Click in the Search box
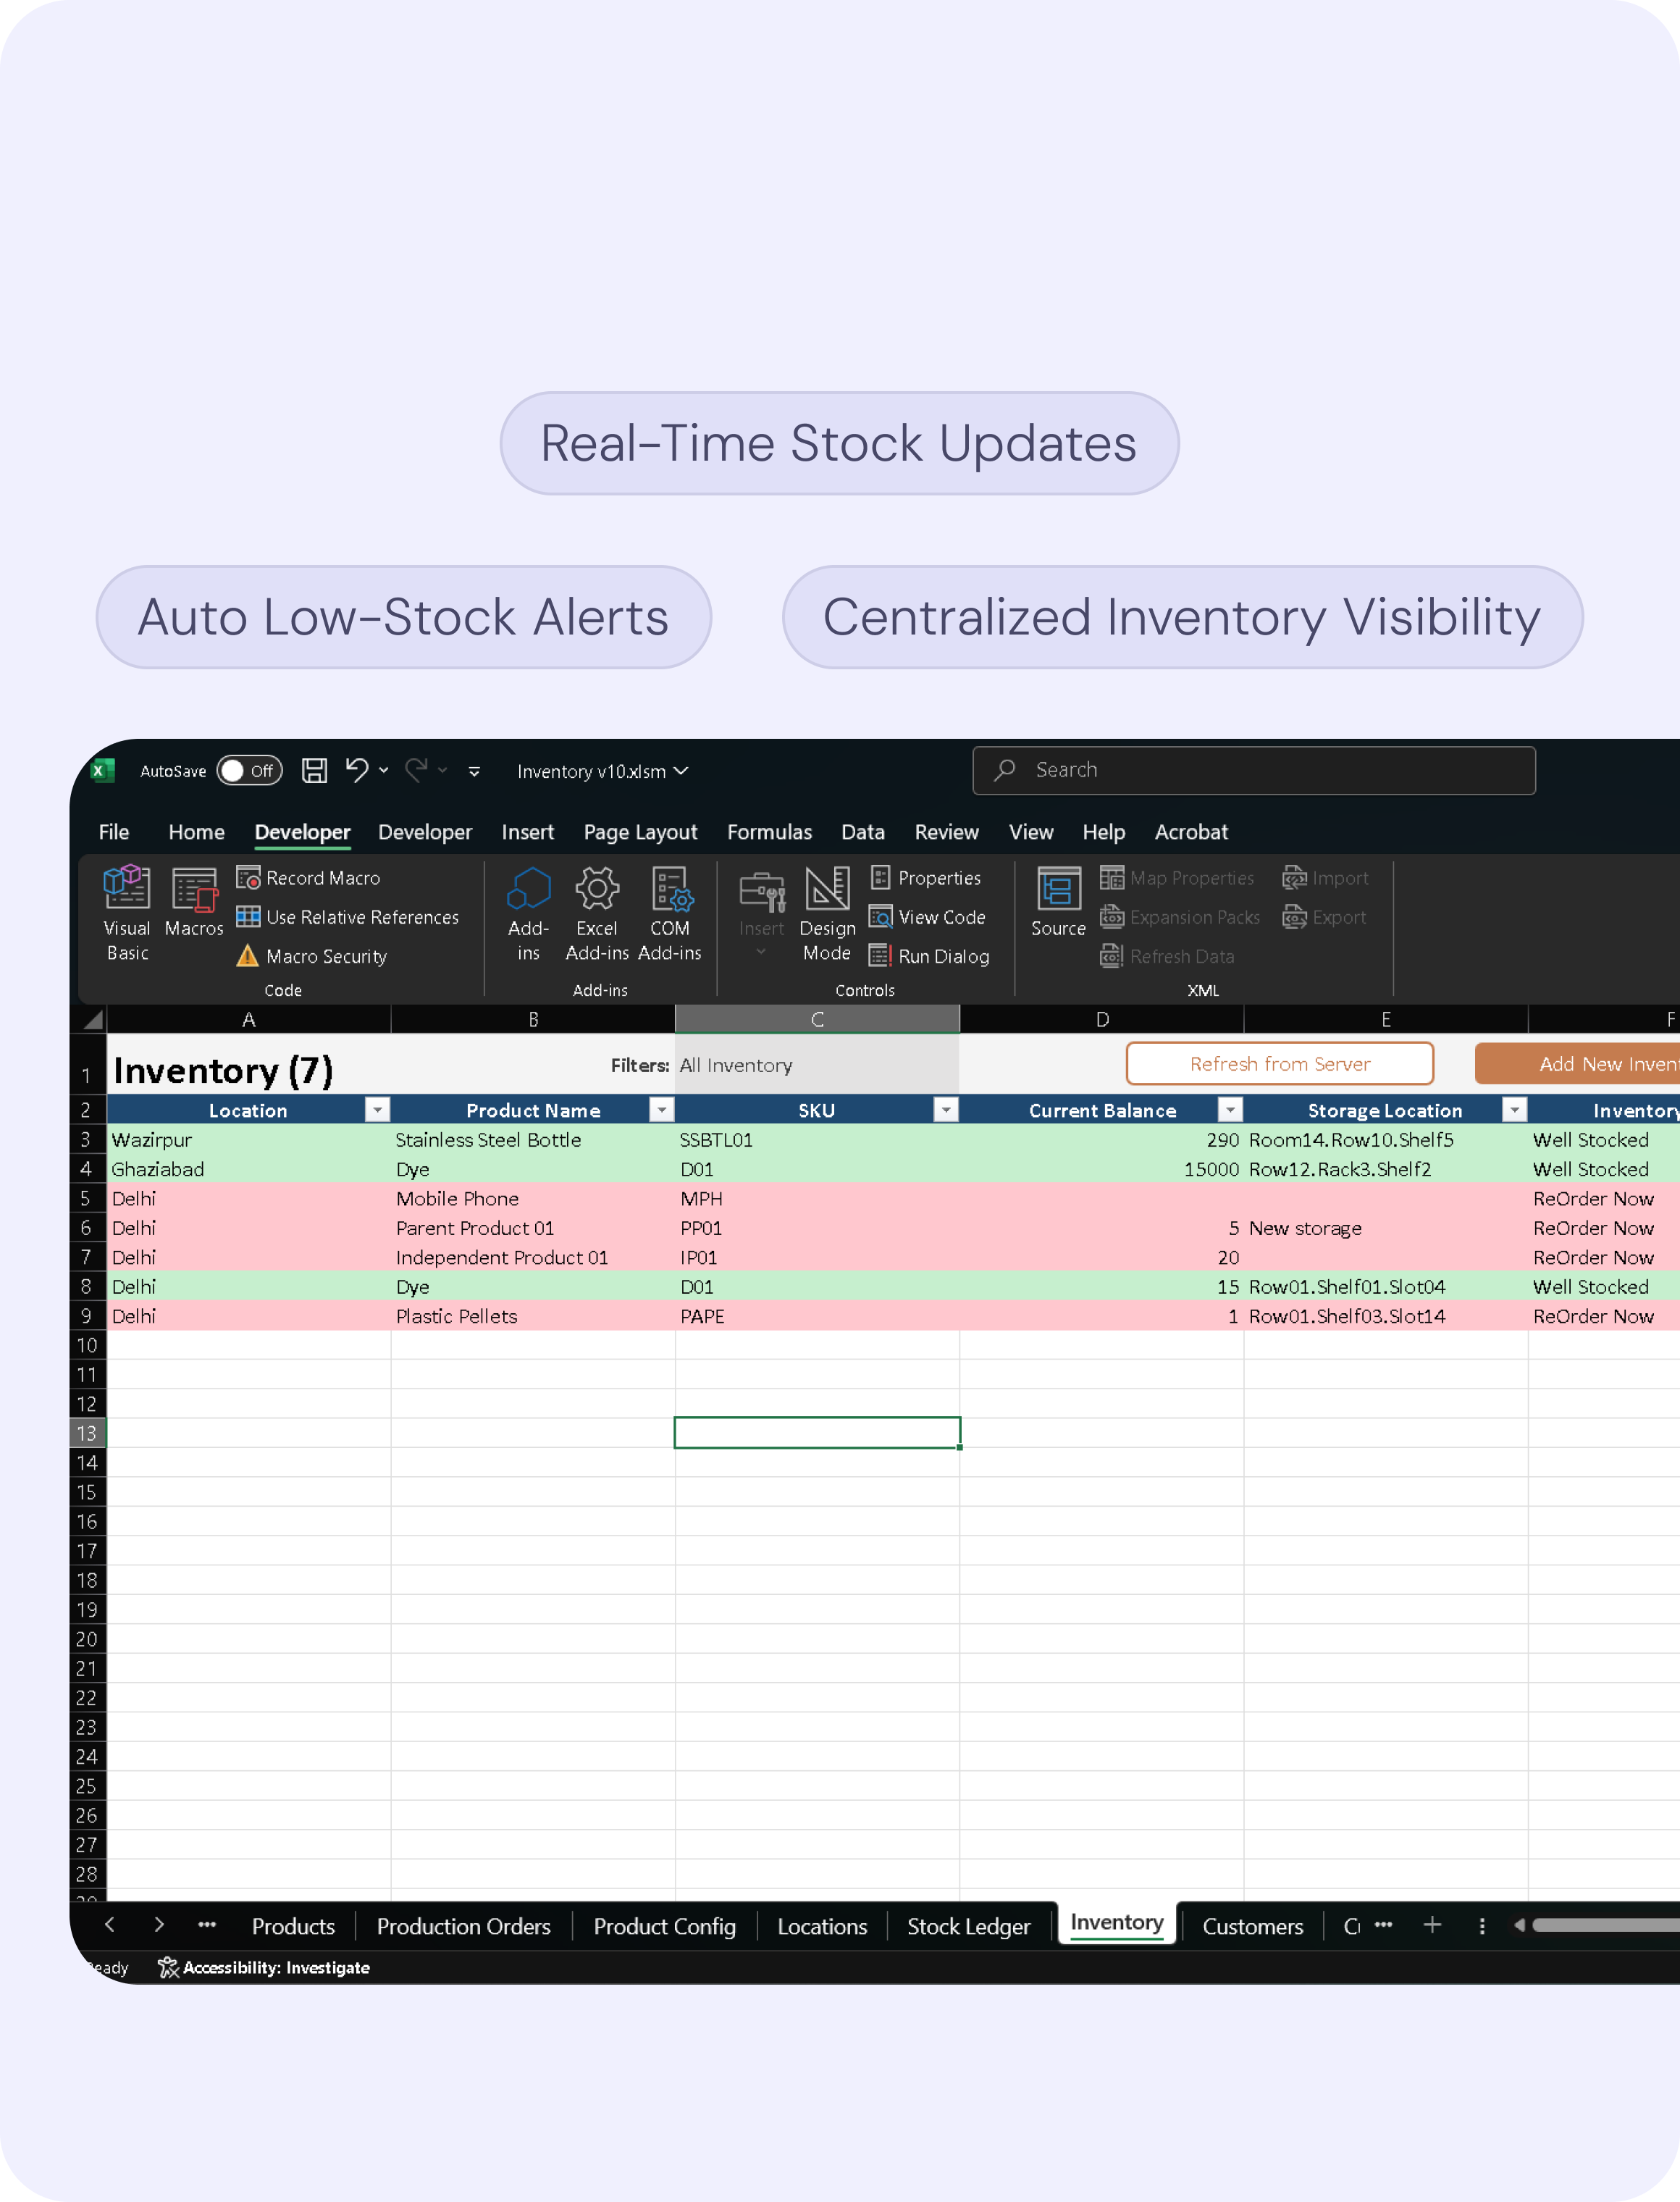 pyautogui.click(x=1253, y=770)
